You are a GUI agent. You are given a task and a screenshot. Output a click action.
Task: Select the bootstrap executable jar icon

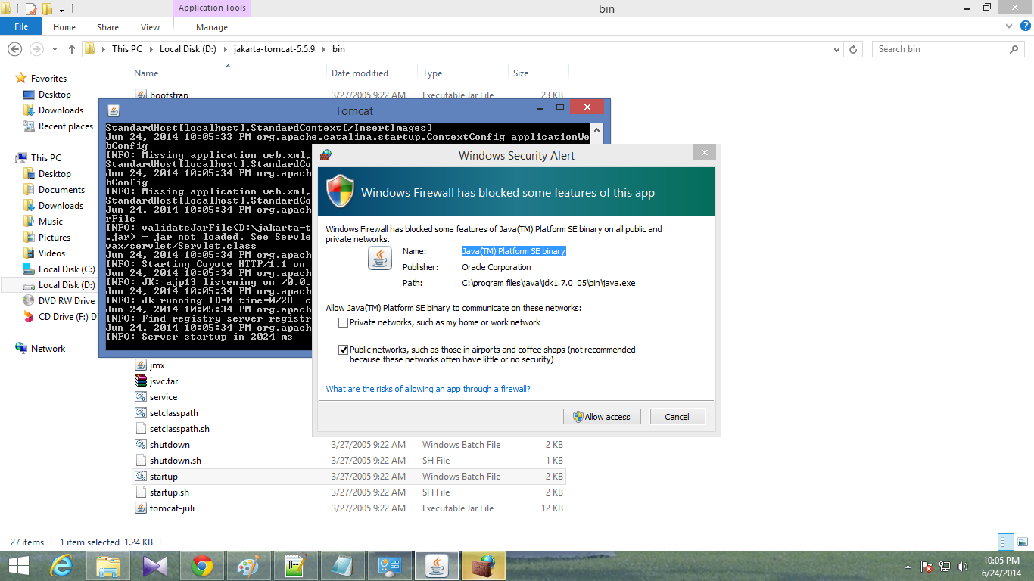click(x=142, y=95)
